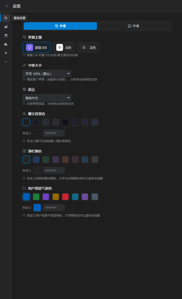Select the 深色 dark theme option

tap(88, 48)
